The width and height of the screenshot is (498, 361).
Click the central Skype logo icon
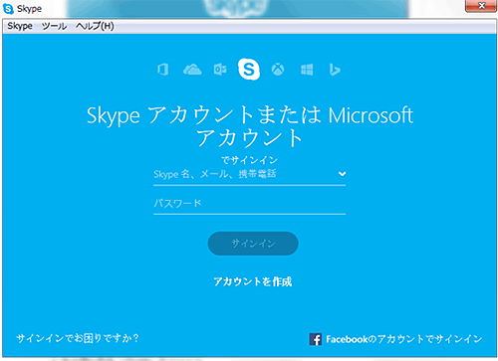tap(249, 69)
